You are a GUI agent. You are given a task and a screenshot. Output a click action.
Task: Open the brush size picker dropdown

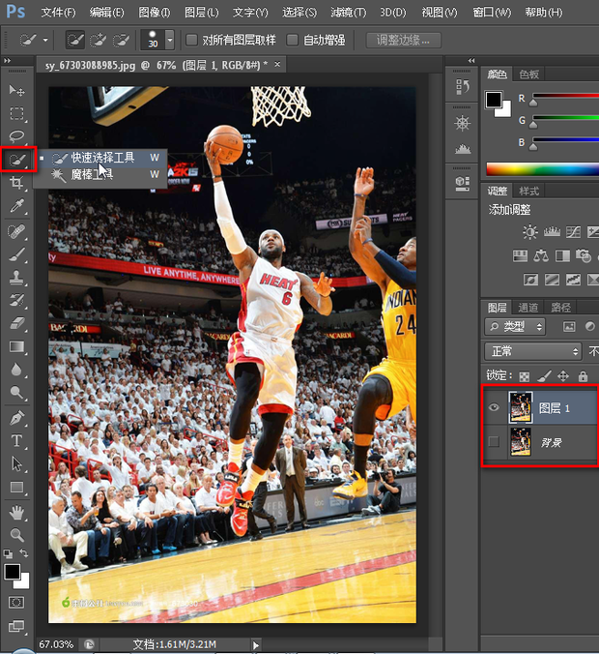tap(170, 41)
